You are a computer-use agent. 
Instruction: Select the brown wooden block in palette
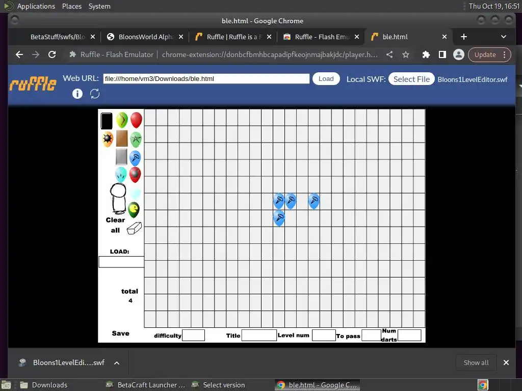click(x=122, y=138)
